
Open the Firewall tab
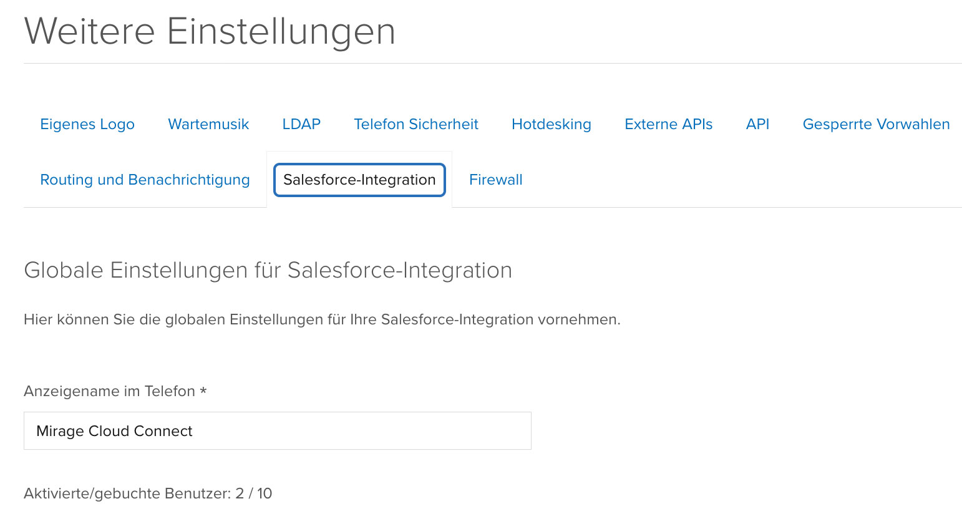(x=496, y=180)
